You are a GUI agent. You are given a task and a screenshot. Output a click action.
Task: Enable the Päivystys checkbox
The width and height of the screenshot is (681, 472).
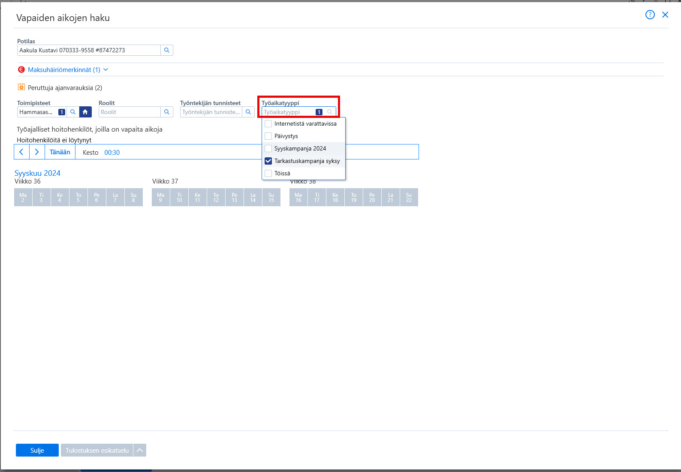coord(268,136)
